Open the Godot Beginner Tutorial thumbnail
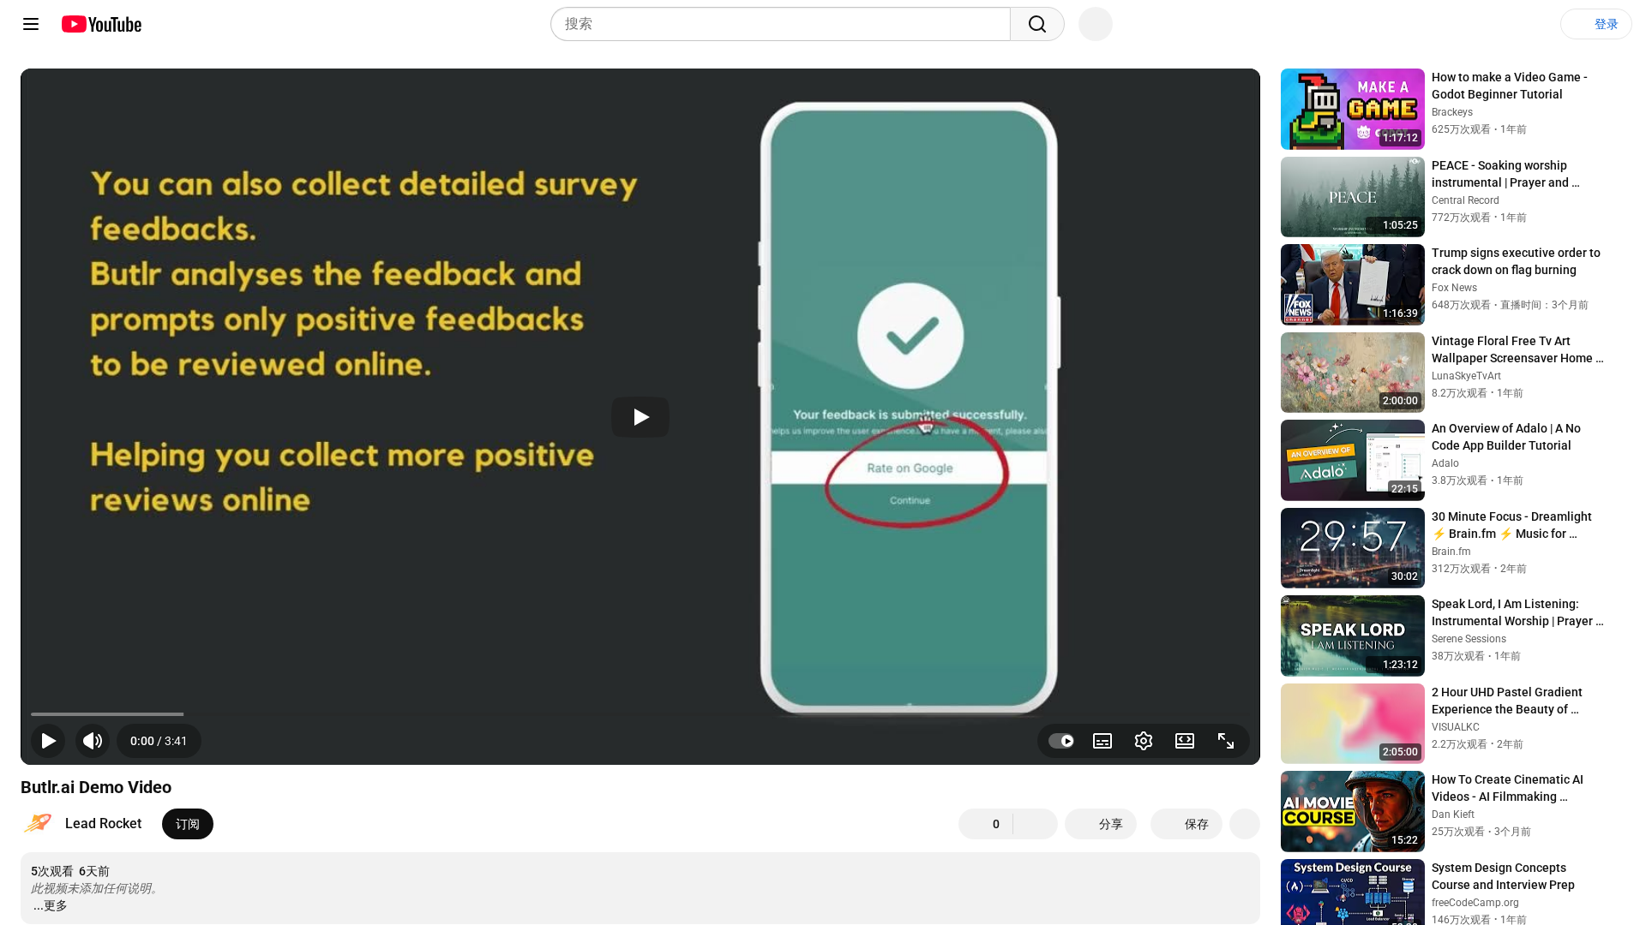Viewport: 1646px width, 925px height. (x=1352, y=109)
